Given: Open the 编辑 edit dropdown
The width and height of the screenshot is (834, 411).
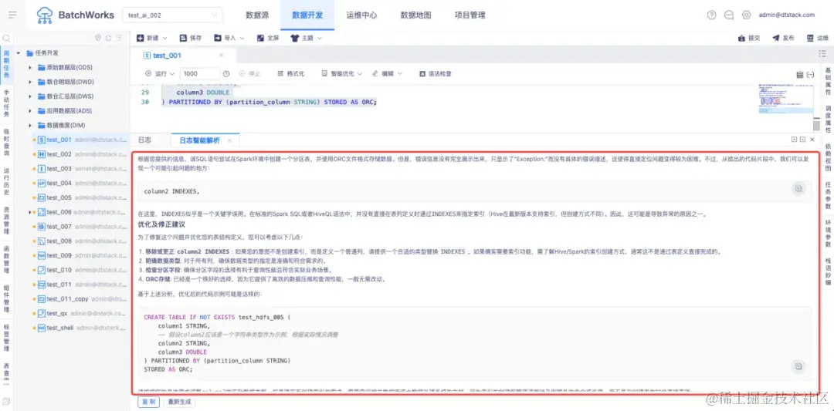Looking at the screenshot, I should coord(387,74).
